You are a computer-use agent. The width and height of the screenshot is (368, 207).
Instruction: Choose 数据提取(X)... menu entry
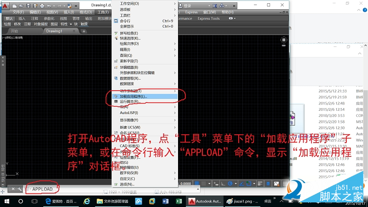coord(145,78)
